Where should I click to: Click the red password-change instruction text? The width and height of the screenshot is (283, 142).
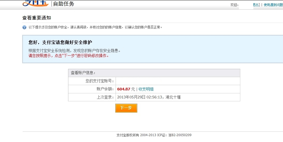pos(69,56)
